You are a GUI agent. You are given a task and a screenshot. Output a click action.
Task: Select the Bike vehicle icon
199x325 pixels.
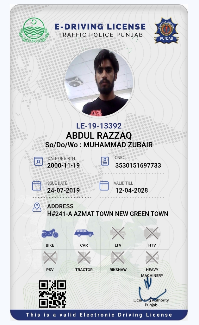pyautogui.click(x=50, y=233)
